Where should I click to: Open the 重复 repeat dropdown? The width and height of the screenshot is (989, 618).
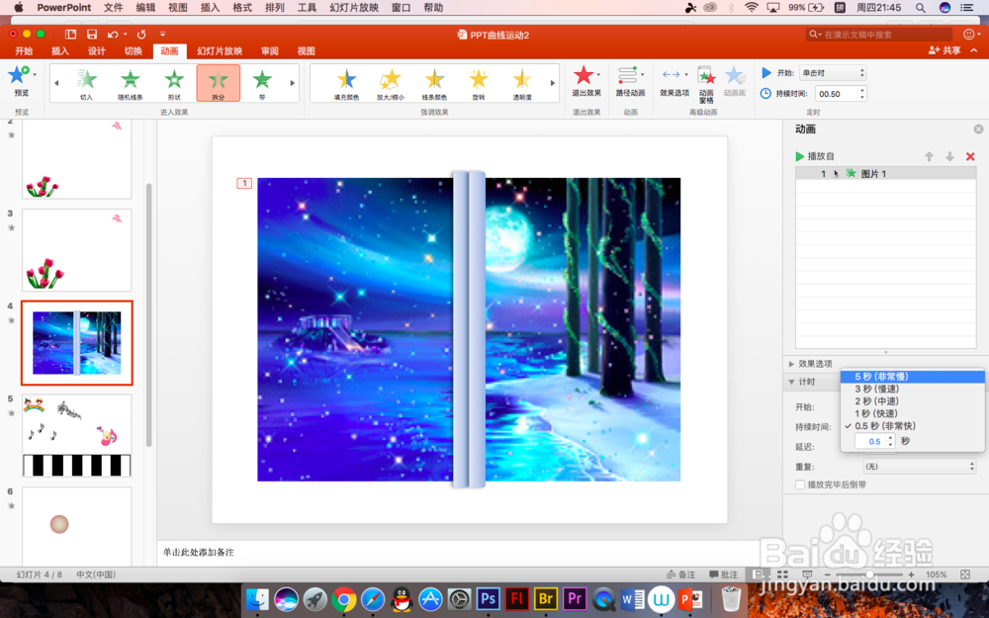pos(920,467)
